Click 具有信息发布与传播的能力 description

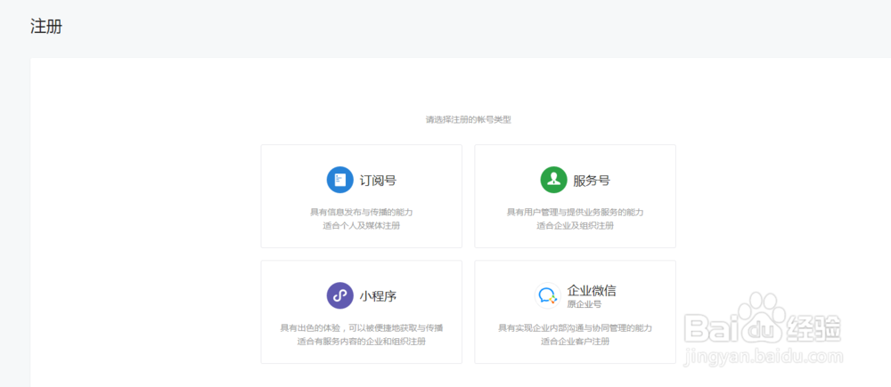[x=362, y=213]
